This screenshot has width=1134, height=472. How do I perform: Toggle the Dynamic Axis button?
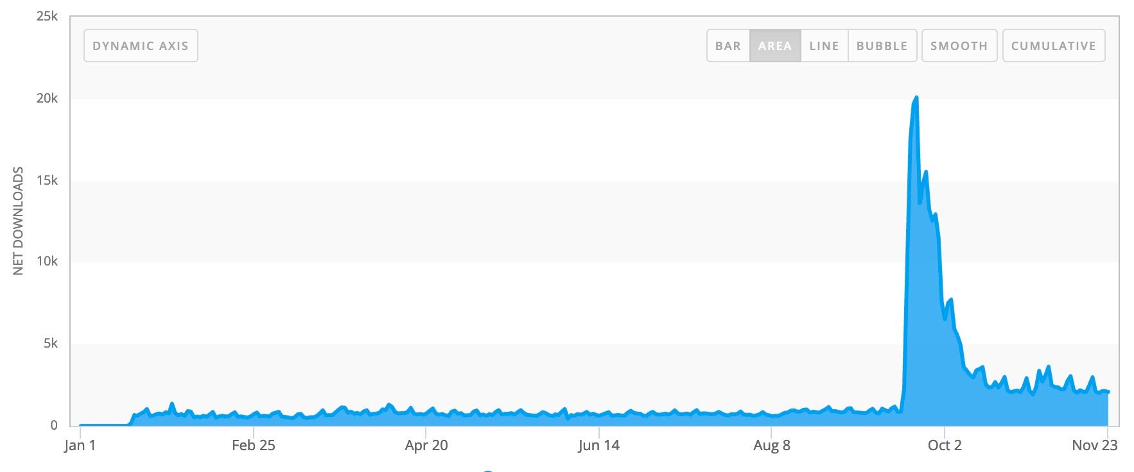pyautogui.click(x=141, y=46)
